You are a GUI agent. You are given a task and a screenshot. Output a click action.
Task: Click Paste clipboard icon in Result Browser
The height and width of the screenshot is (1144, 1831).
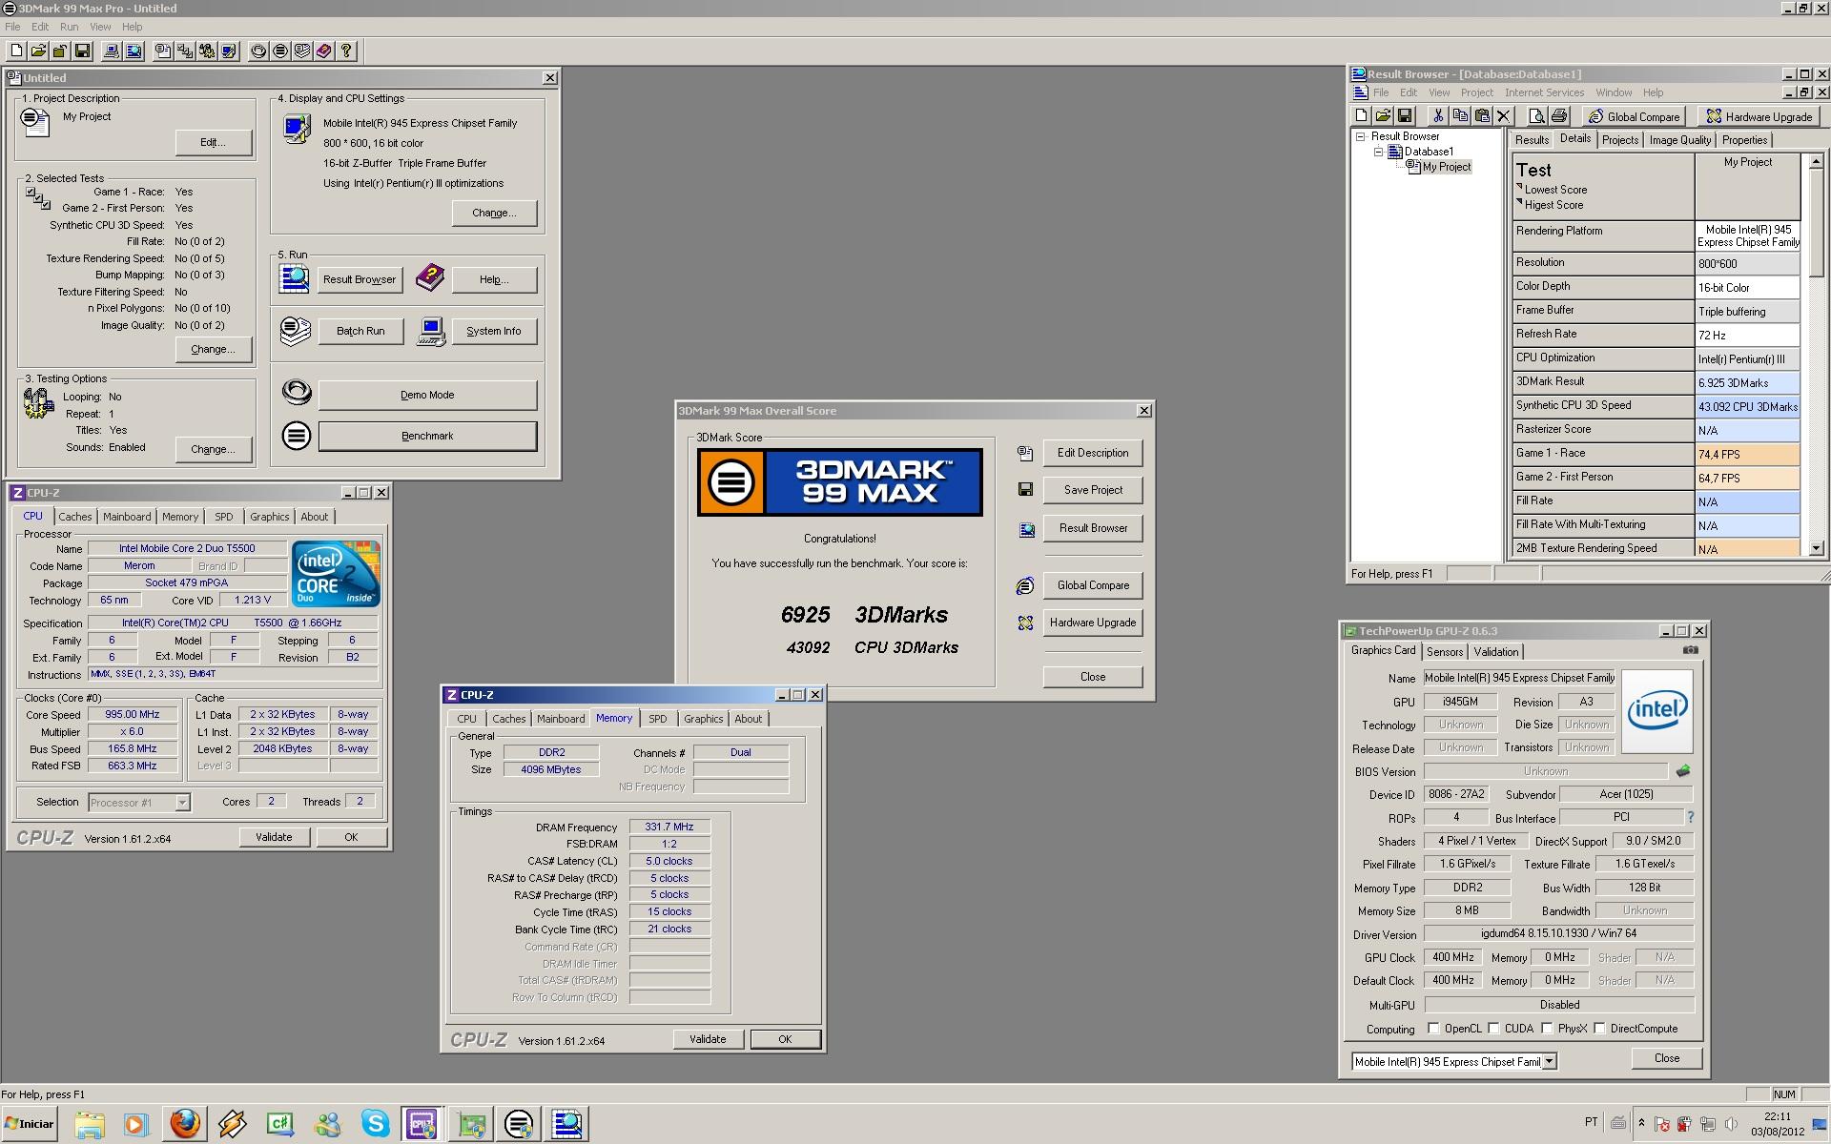[1482, 116]
